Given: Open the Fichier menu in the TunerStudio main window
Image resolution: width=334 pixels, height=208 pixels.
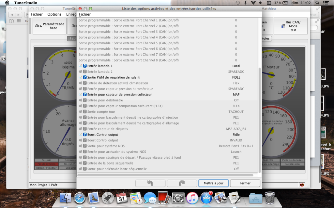Looking at the screenshot, I should [x=37, y=14].
